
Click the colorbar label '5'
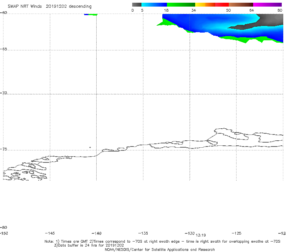click(x=142, y=10)
